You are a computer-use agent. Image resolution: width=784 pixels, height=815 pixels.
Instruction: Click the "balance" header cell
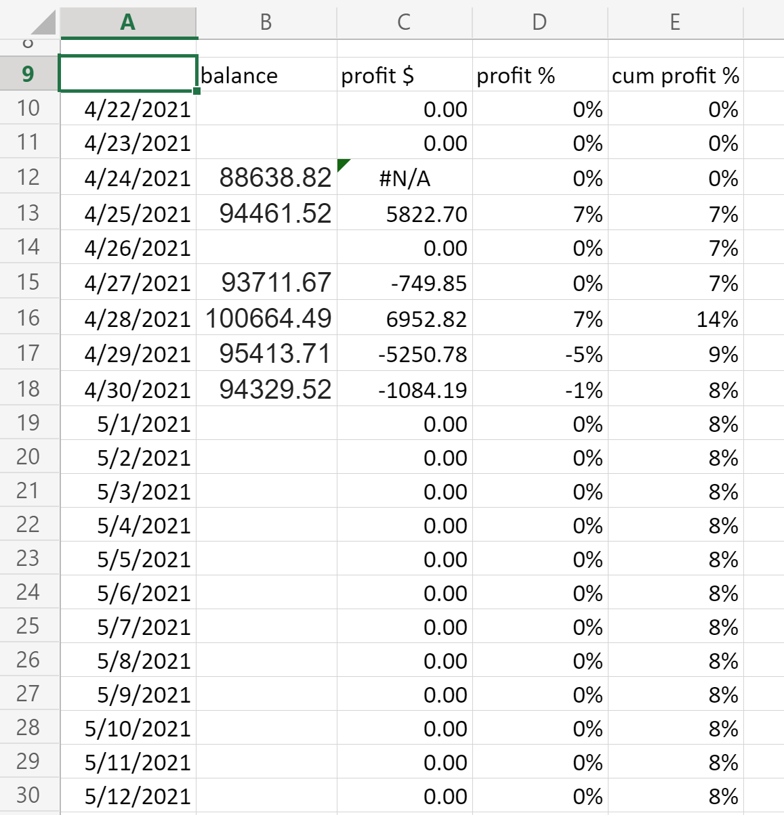tap(266, 75)
